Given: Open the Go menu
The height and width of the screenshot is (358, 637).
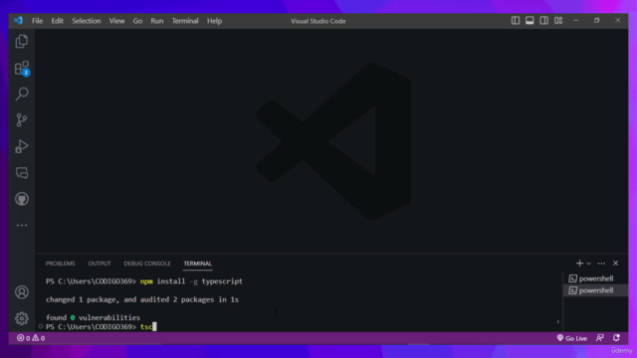Looking at the screenshot, I should (x=137, y=21).
